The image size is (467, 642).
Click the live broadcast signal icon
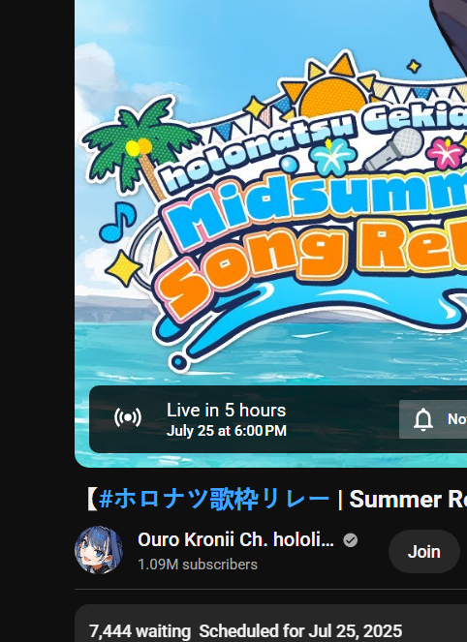tap(128, 417)
